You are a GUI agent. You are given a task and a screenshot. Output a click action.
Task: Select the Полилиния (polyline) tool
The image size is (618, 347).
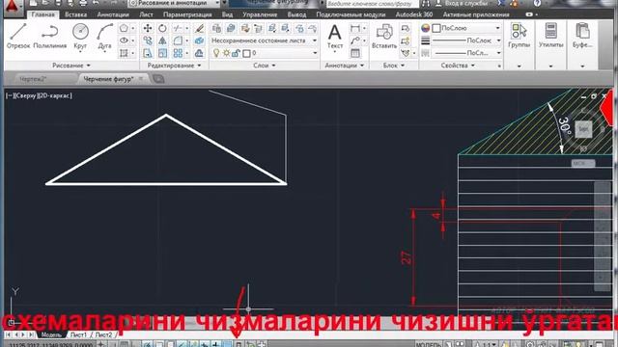click(x=49, y=36)
